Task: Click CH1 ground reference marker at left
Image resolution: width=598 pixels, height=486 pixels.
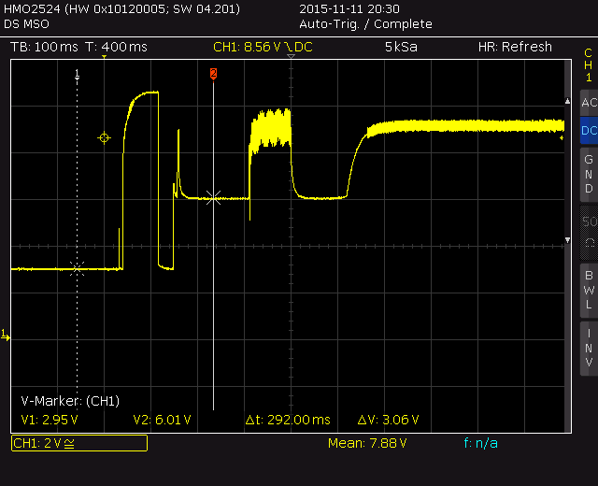Action: click(6, 336)
